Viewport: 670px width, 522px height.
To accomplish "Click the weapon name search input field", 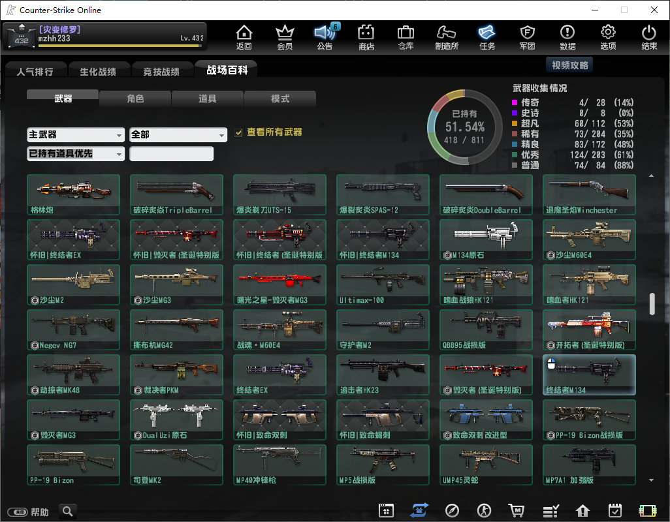I will 171,153.
